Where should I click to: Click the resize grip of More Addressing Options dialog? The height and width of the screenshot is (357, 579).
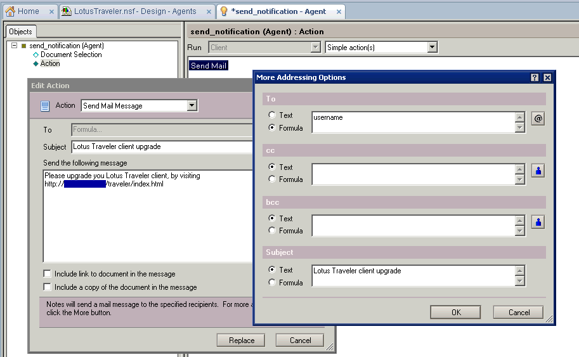549,319
